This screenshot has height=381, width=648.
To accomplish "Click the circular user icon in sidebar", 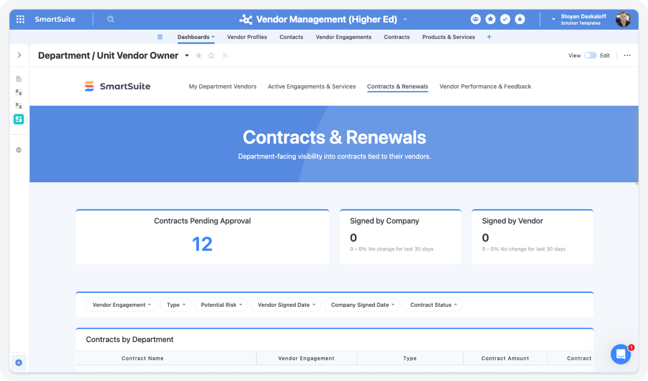I will (x=19, y=150).
